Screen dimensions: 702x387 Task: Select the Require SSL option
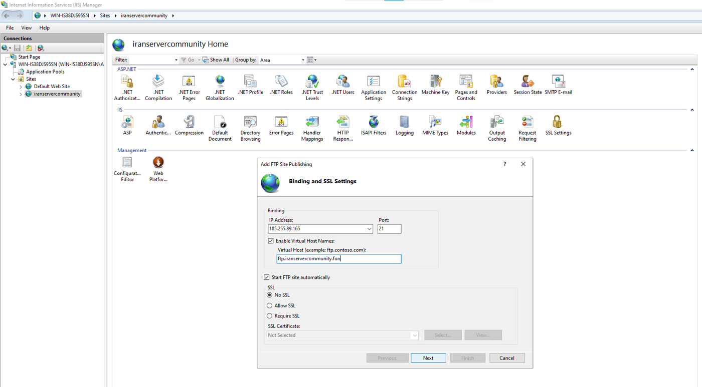point(270,316)
